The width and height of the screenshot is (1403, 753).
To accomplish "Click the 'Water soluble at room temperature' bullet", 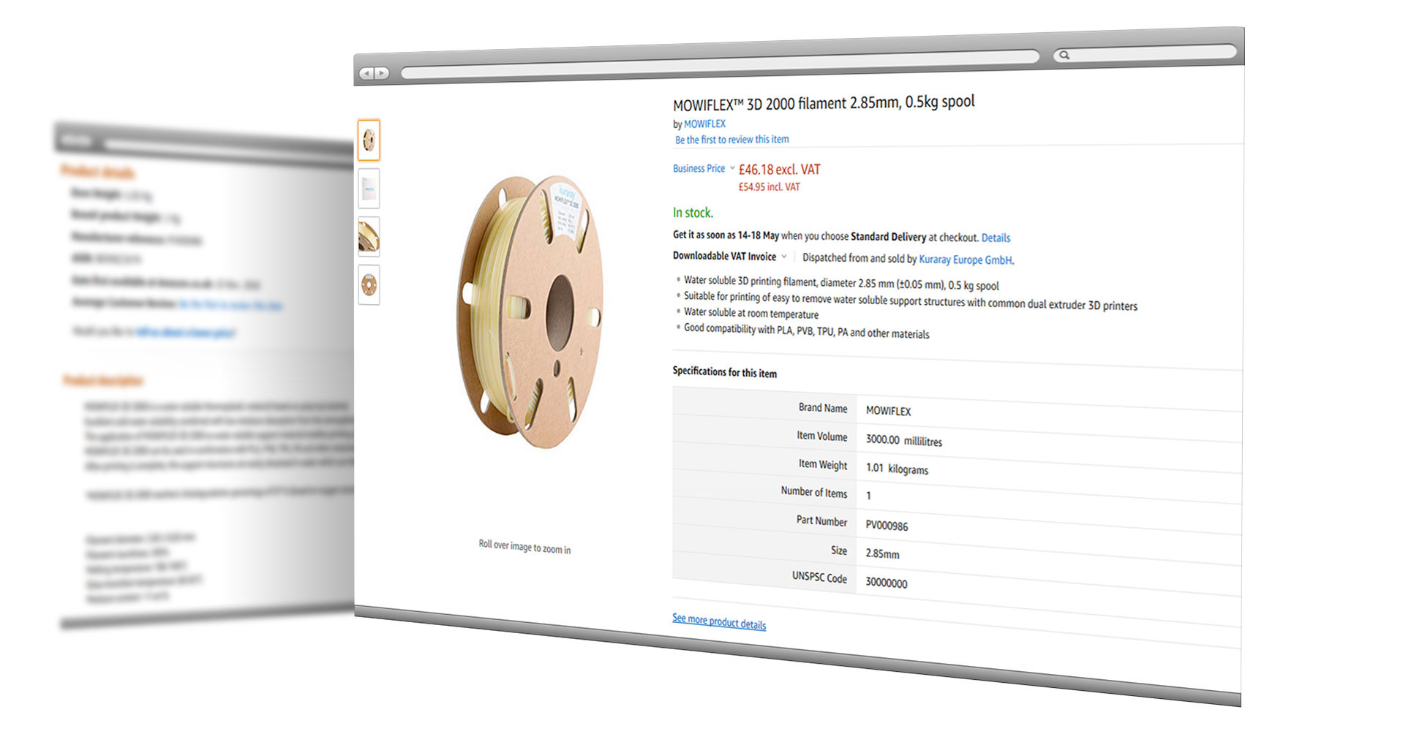I will pos(751,313).
